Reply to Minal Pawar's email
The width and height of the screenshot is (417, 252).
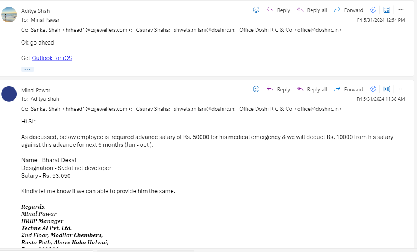point(278,89)
